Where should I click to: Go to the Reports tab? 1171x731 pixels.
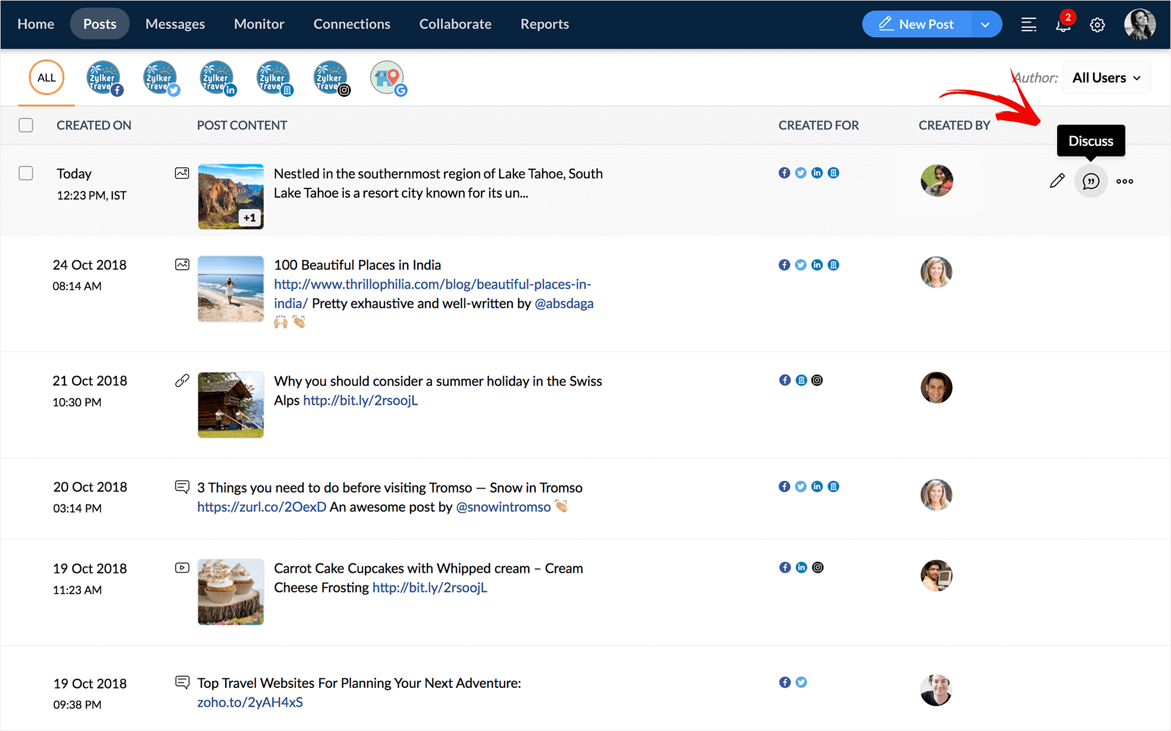pyautogui.click(x=544, y=24)
